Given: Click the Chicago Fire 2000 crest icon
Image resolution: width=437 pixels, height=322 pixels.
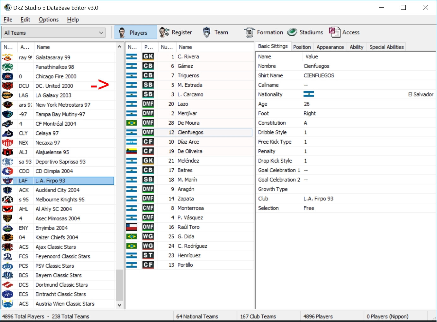Looking at the screenshot, I should (x=8, y=76).
